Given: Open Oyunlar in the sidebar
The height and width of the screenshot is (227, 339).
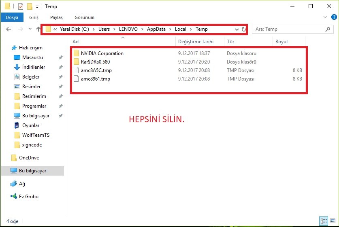Looking at the screenshot, I should point(31,125).
